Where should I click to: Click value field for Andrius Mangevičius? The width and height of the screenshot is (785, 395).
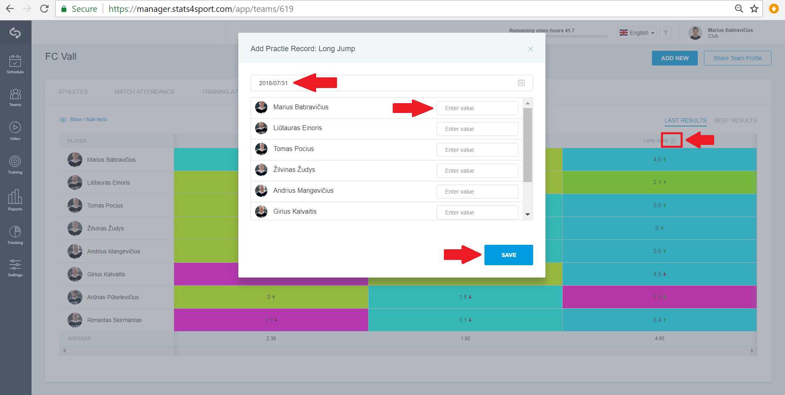[x=477, y=192]
